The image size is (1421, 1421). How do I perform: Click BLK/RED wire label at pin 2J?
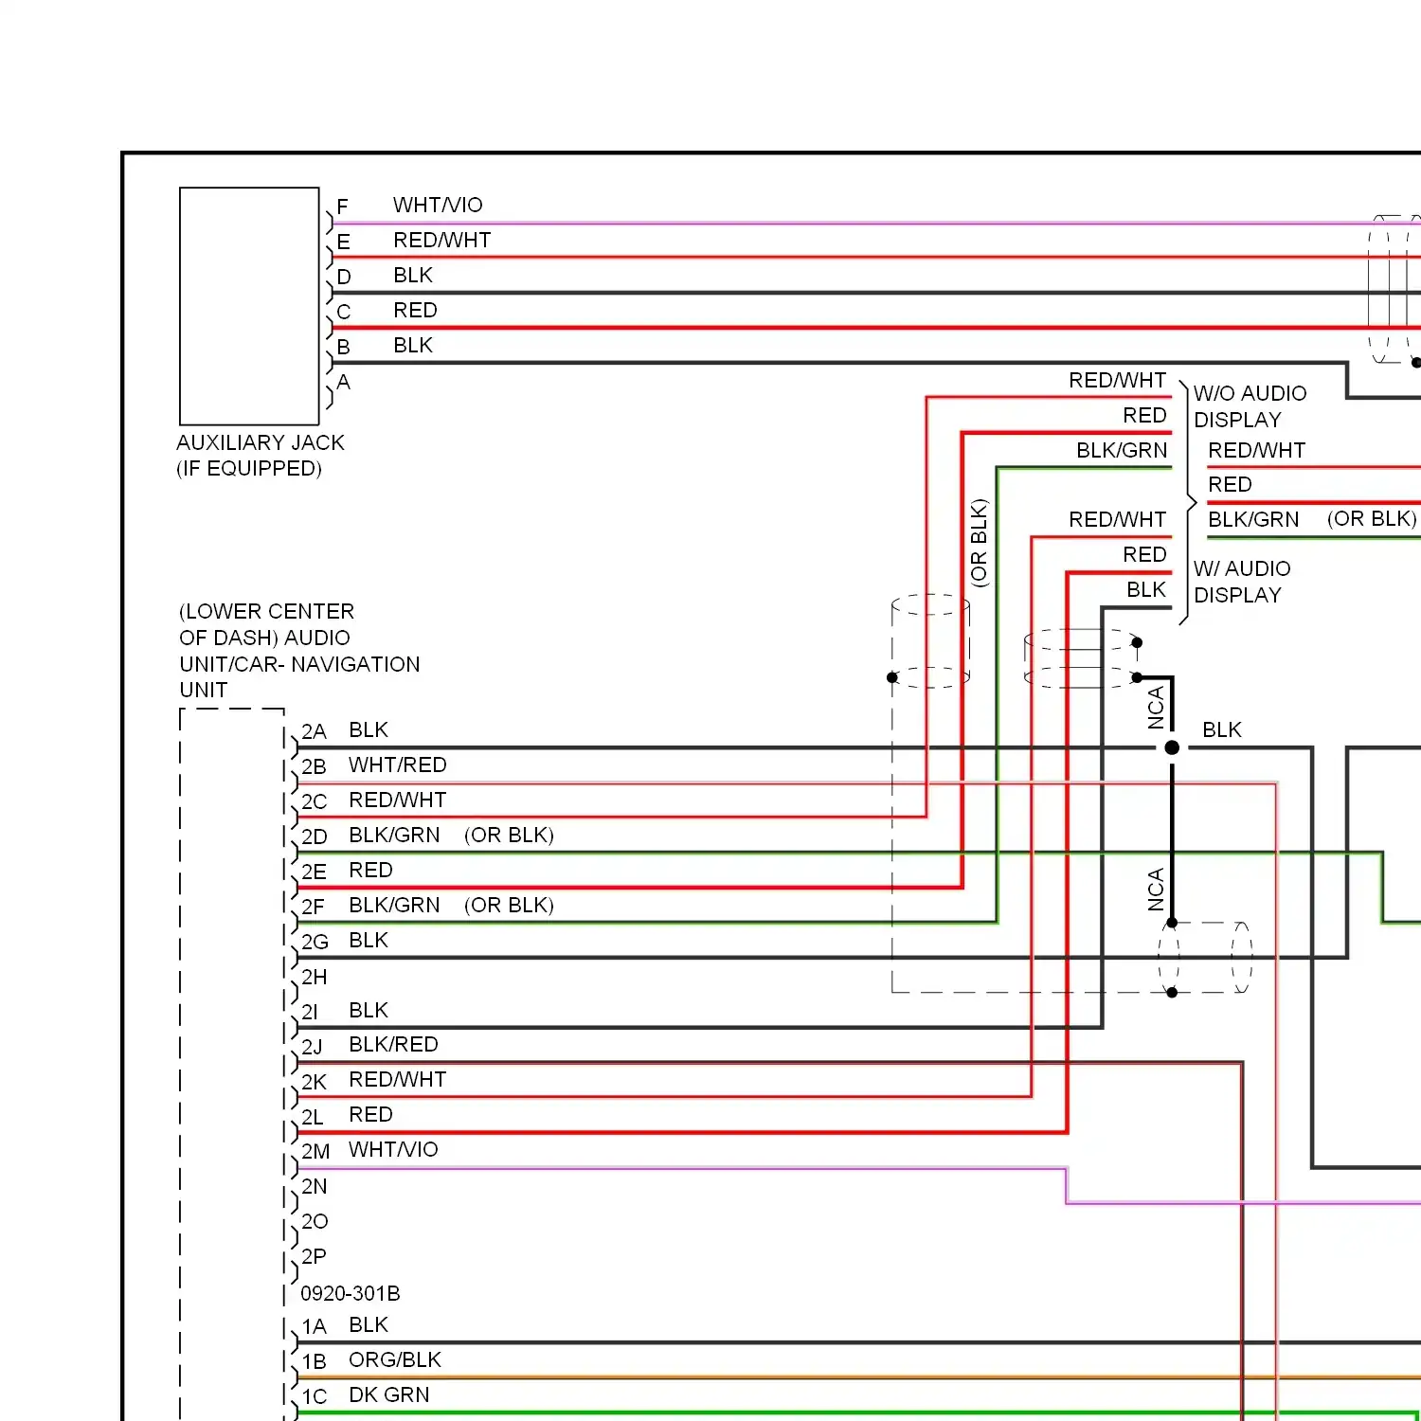pyautogui.click(x=393, y=1044)
